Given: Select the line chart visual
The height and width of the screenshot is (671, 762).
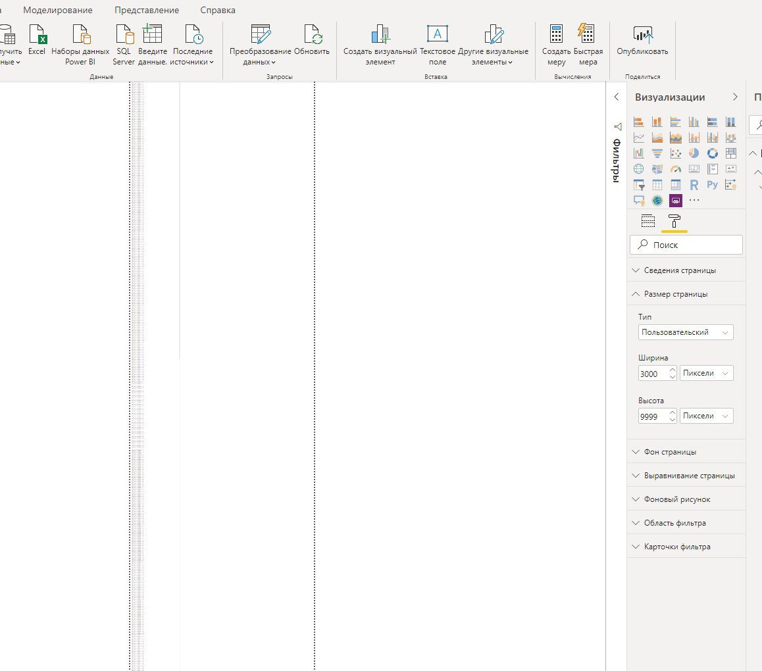Looking at the screenshot, I should tap(638, 137).
